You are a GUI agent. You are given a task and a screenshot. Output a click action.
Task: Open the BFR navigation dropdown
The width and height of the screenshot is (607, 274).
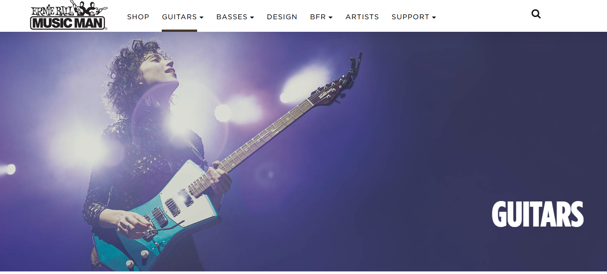321,17
